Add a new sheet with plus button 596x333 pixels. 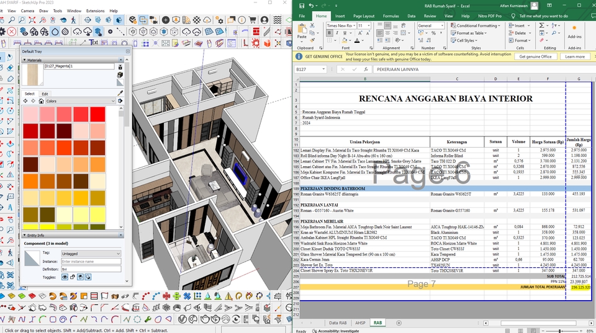[399, 322]
